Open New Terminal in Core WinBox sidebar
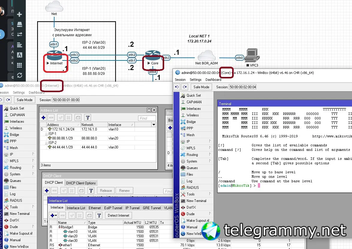 coord(196,201)
